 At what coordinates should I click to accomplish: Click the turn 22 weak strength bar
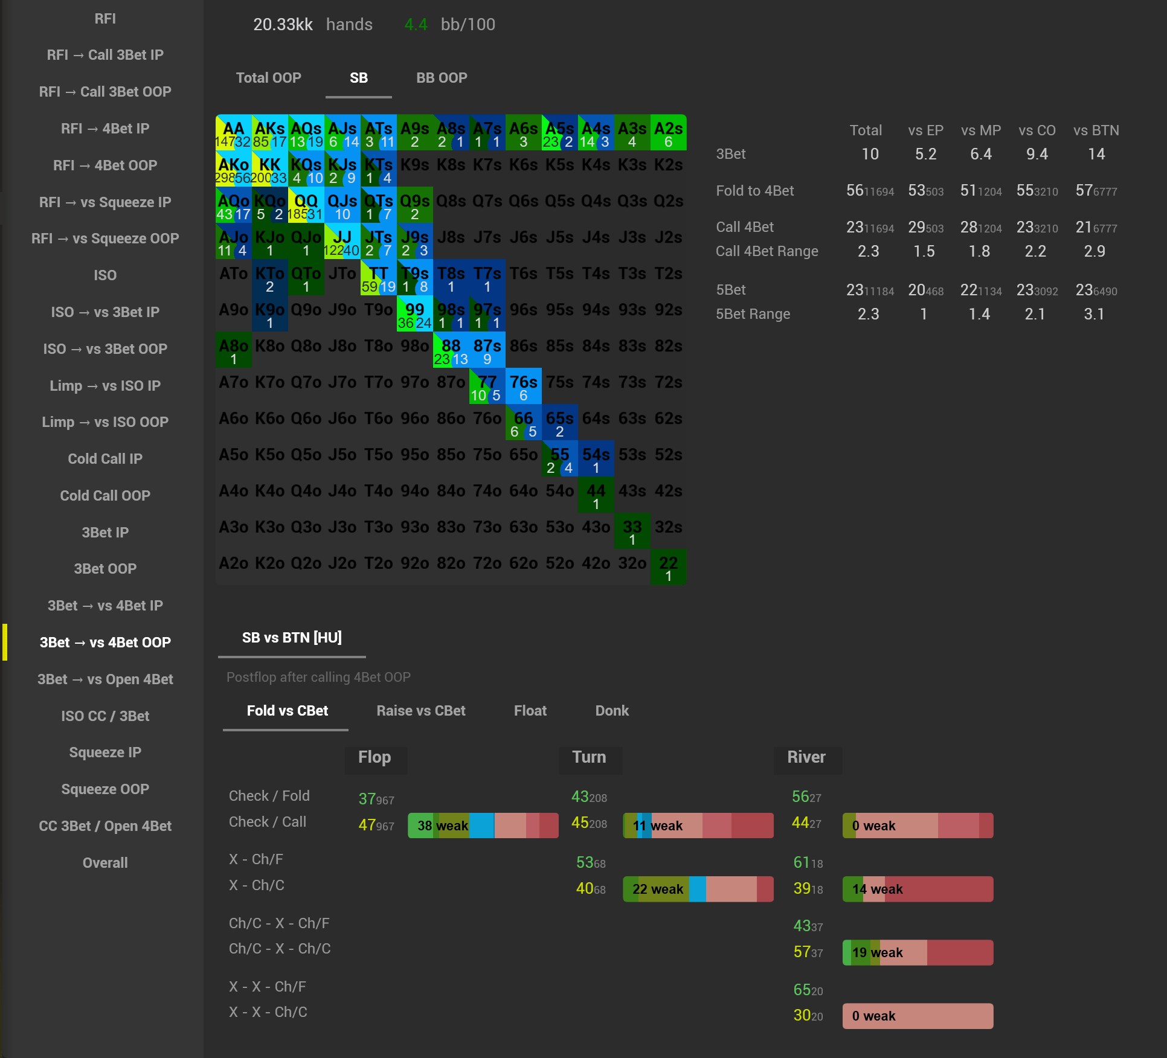(698, 889)
